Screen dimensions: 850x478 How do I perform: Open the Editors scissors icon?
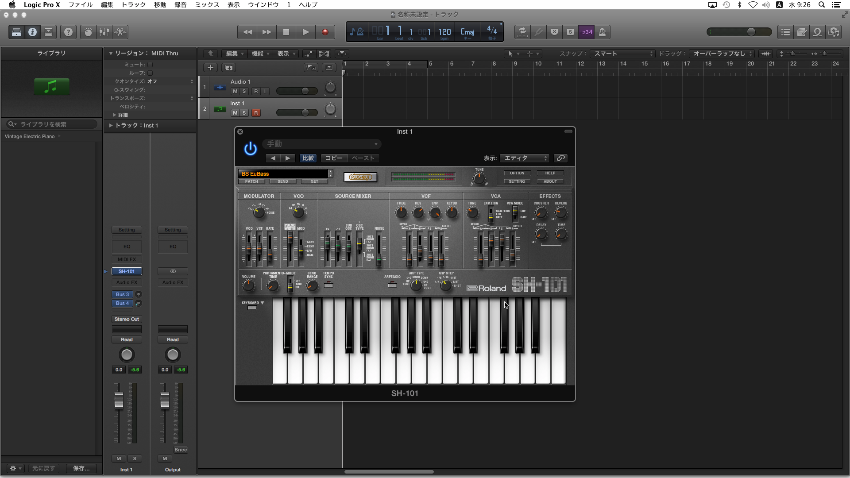120,32
